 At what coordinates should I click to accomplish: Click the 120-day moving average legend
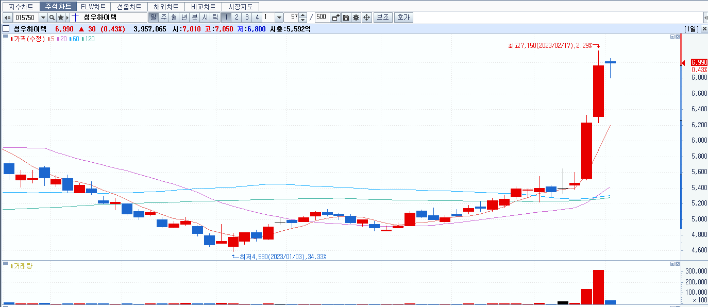click(x=89, y=38)
